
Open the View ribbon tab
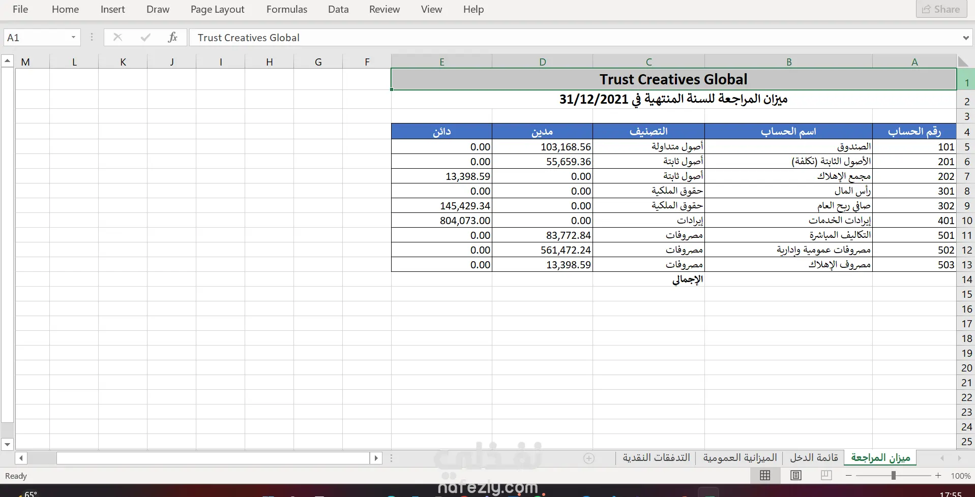[431, 9]
